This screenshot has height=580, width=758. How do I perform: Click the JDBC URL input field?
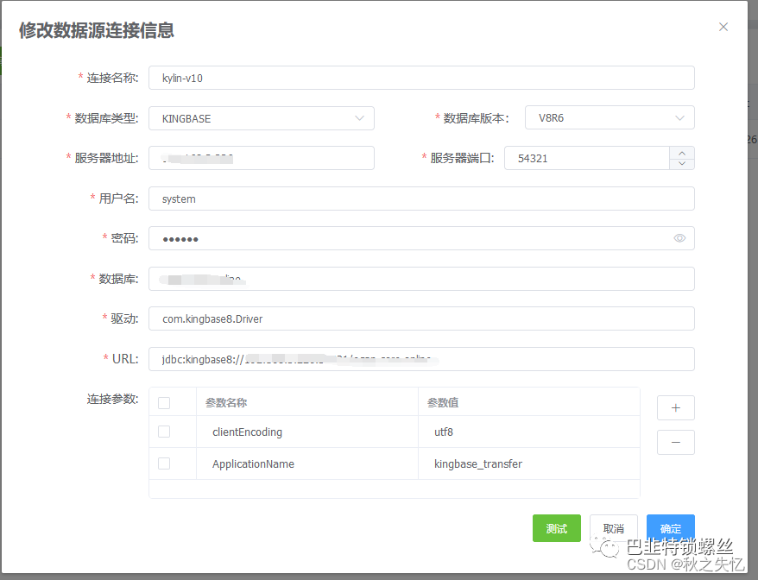point(420,359)
